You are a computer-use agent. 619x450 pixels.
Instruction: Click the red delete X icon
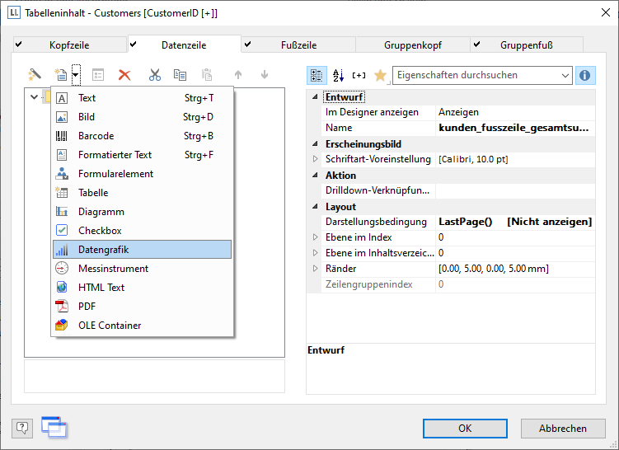(x=124, y=75)
